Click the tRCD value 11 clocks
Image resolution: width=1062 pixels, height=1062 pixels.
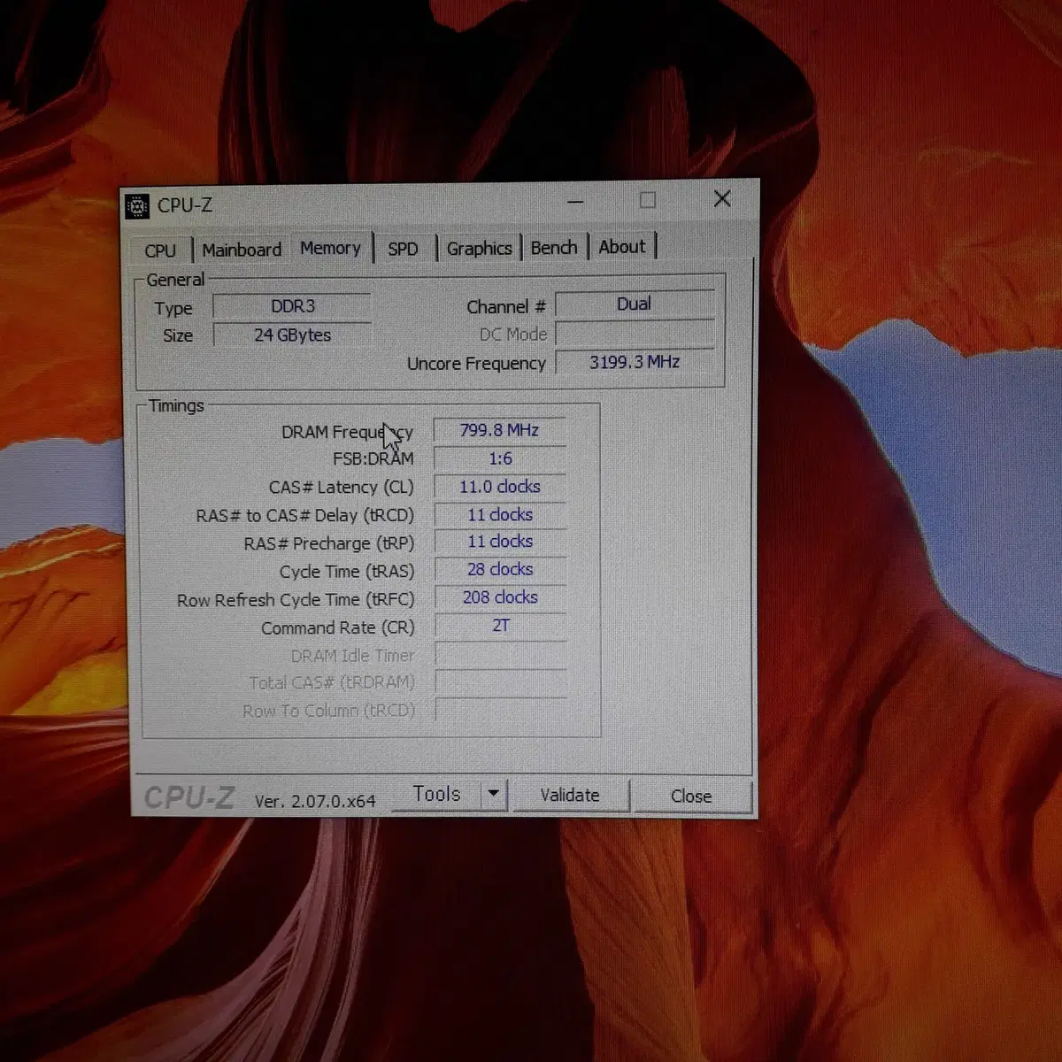(x=500, y=514)
